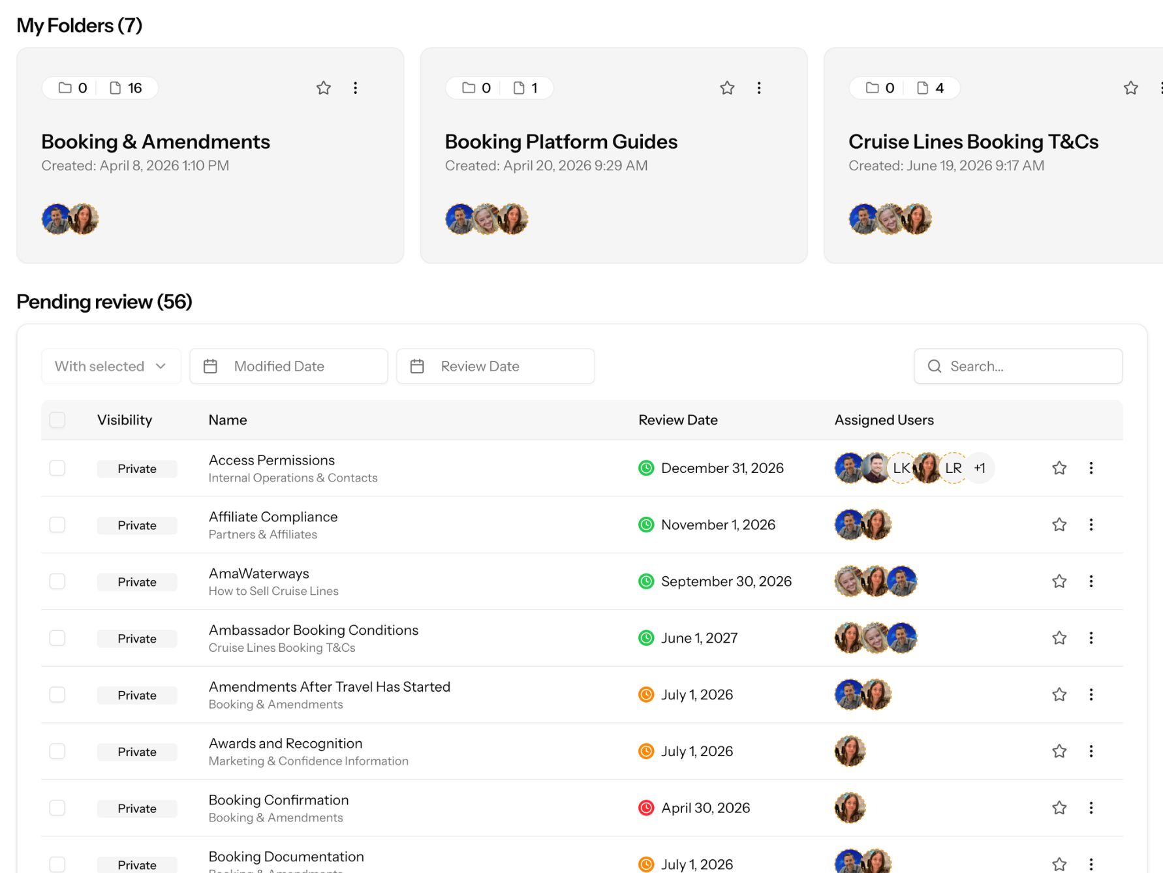Click the +1 assigned users badge

tap(980, 468)
